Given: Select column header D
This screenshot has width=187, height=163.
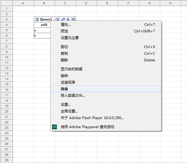Looking at the screenshot, I should pyautogui.click(x=86, y=3).
